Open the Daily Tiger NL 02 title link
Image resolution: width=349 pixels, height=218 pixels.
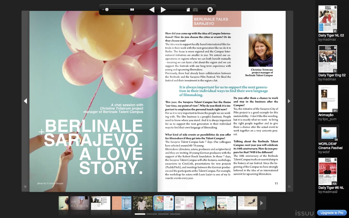click(331, 35)
